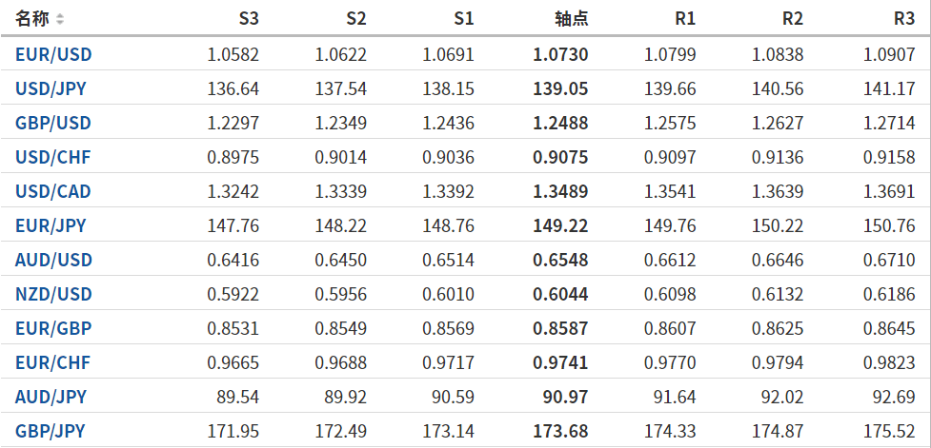Select the GBP/USD pair link

click(53, 124)
